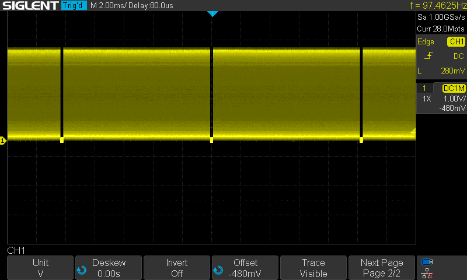Toggle the Invert Off softkey
The image size is (467, 280).
[177, 268]
